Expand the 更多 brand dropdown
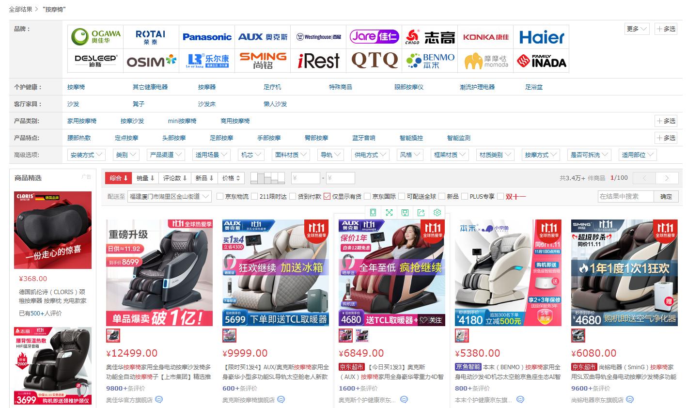 pos(636,29)
